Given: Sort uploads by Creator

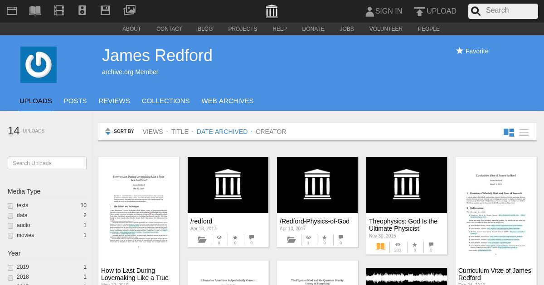Looking at the screenshot, I should [x=271, y=132].
